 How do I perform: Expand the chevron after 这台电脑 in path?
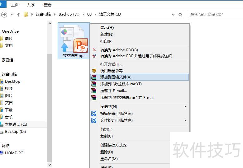pyautogui.click(x=55, y=14)
